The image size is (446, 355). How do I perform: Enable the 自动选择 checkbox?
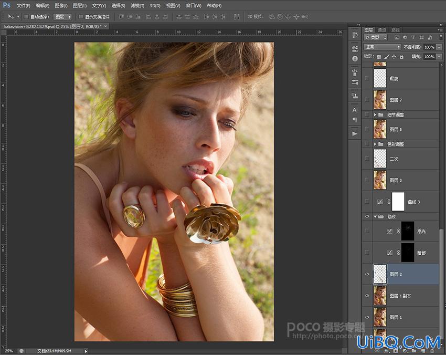coord(26,17)
